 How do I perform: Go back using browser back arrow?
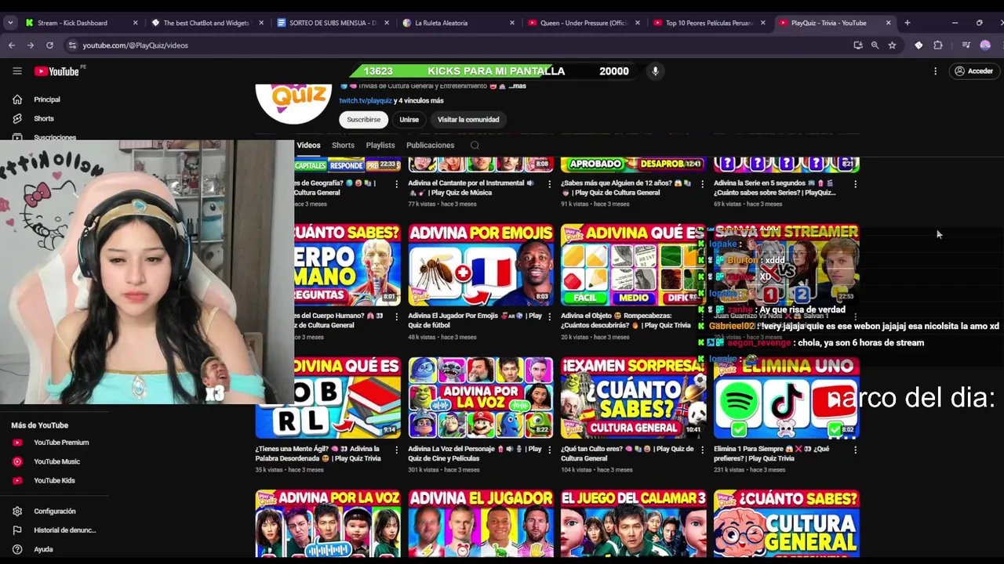click(x=12, y=45)
